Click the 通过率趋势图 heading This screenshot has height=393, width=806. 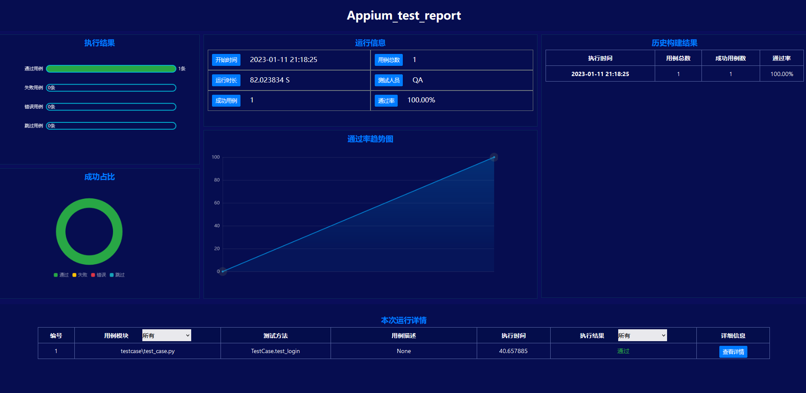pos(370,139)
